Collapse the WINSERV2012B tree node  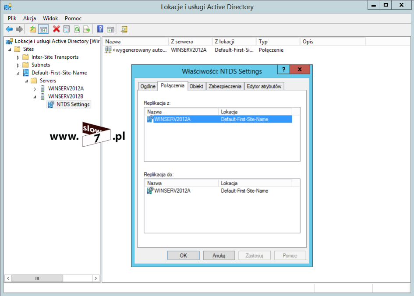[35, 97]
